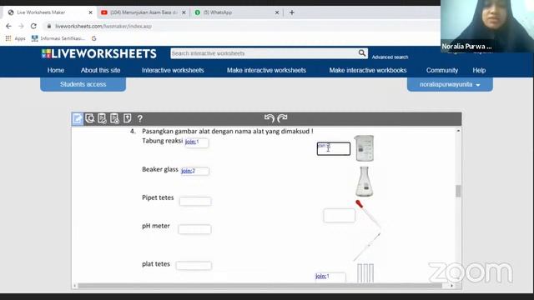Screen dimensions: 534x300
Task: Select the join:2 box beside Beaker glass
Action: pos(194,171)
